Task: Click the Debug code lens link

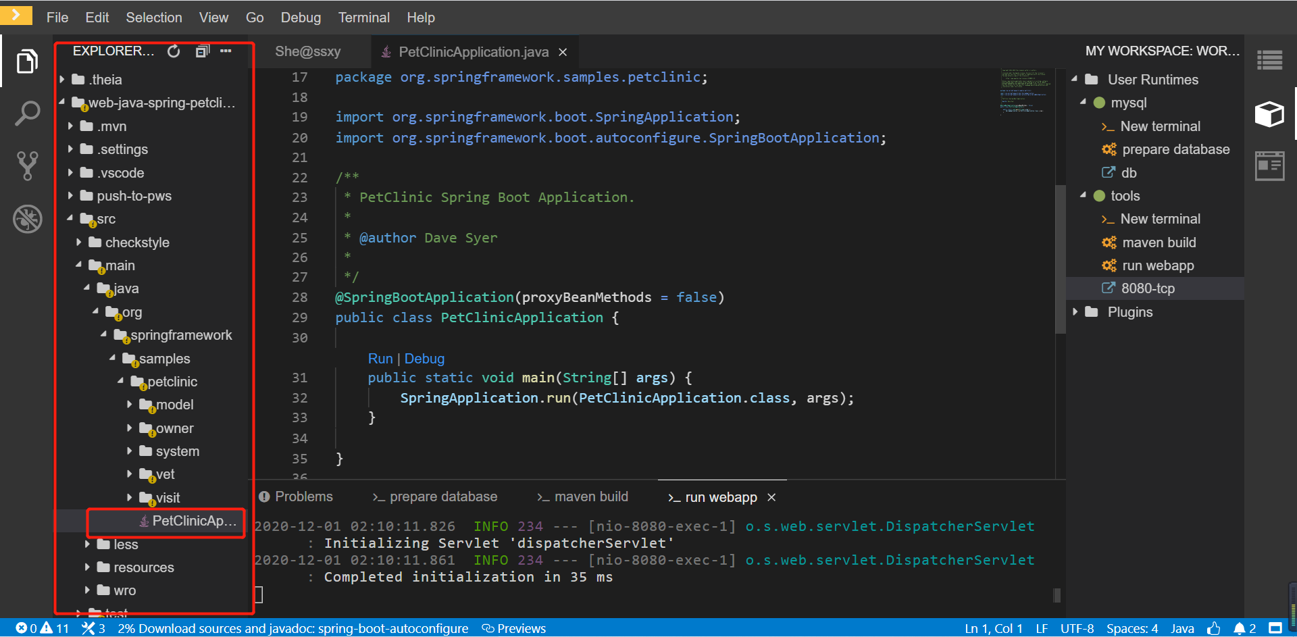Action: click(424, 359)
